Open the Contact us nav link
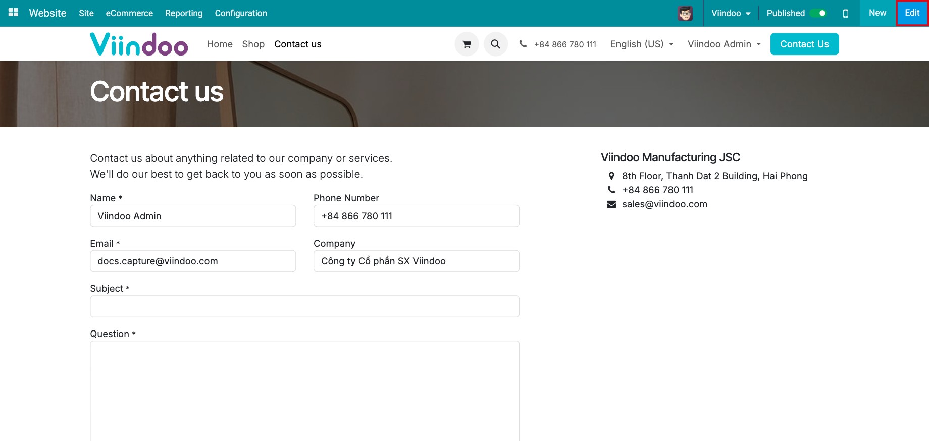Image resolution: width=929 pixels, height=441 pixels. [x=298, y=44]
